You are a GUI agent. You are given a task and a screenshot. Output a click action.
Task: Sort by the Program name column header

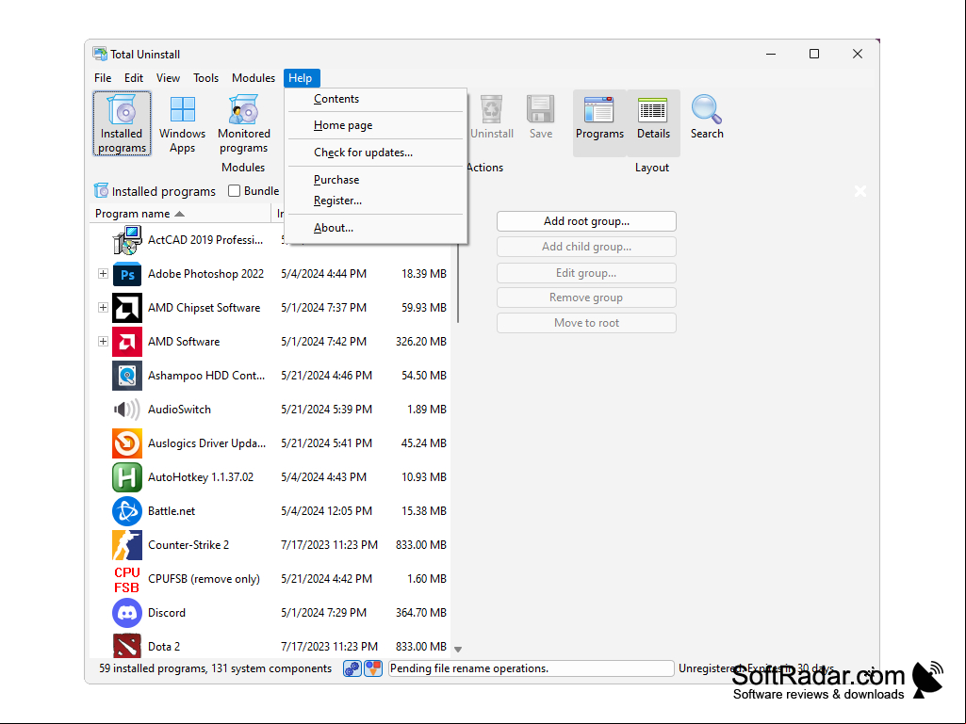(x=180, y=214)
